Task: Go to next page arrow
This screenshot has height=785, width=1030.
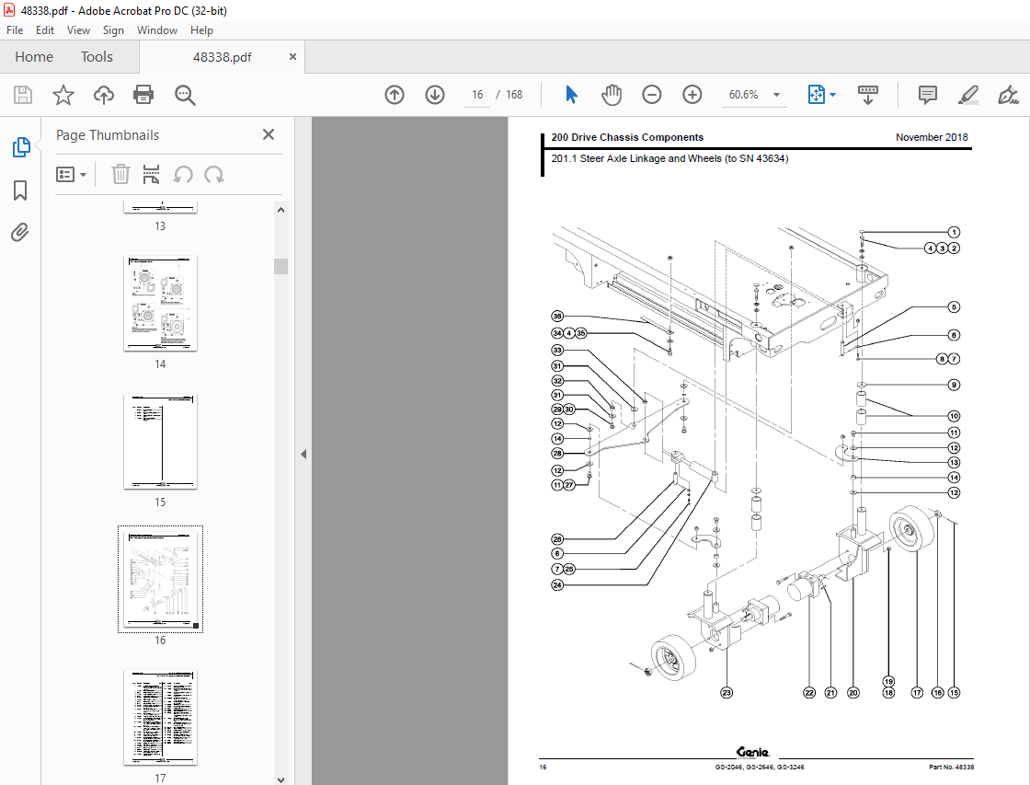Action: point(435,95)
